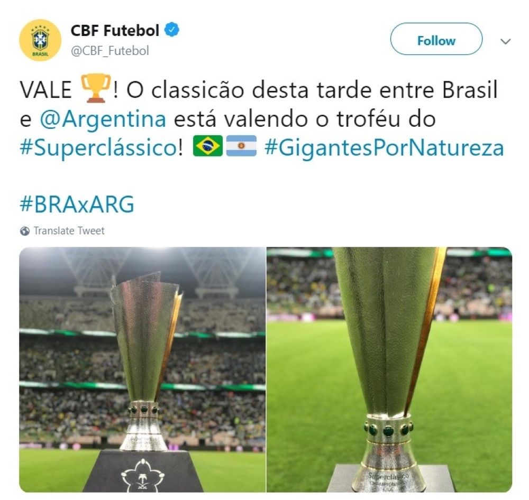
Task: Click the Brazil flag emoji
Action: pos(208,146)
